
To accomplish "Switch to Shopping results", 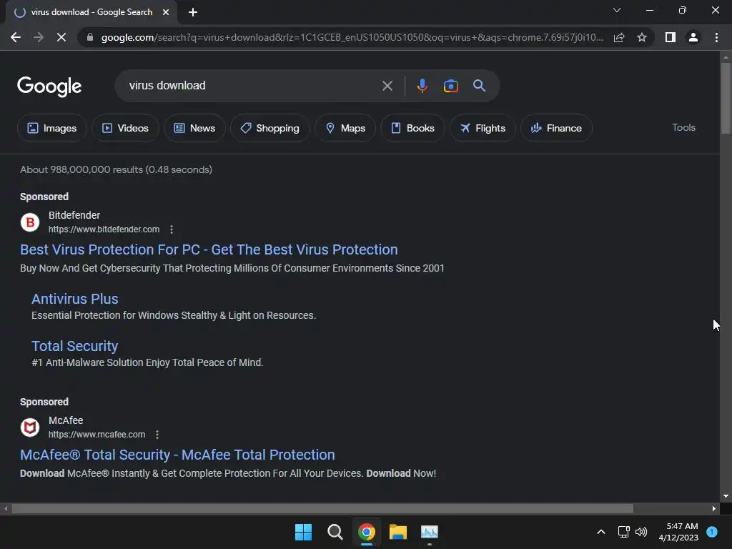I will (269, 128).
